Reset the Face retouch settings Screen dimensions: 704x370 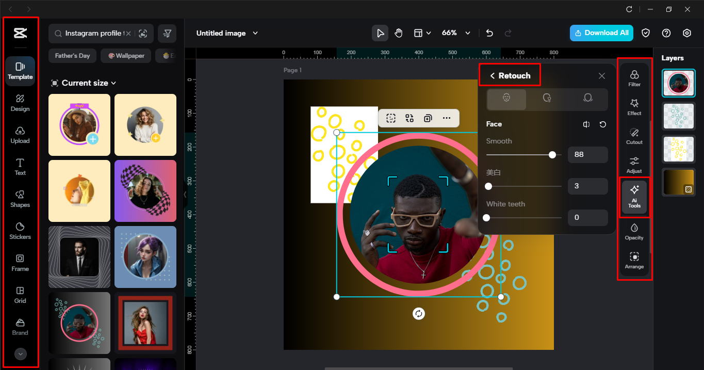click(x=603, y=124)
